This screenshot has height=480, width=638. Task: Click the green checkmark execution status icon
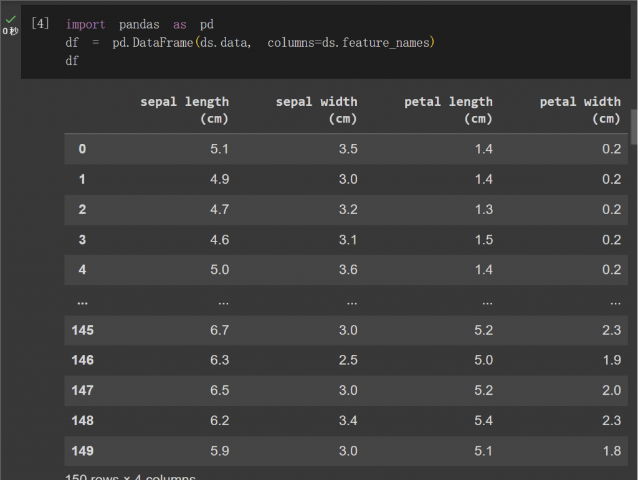click(11, 19)
